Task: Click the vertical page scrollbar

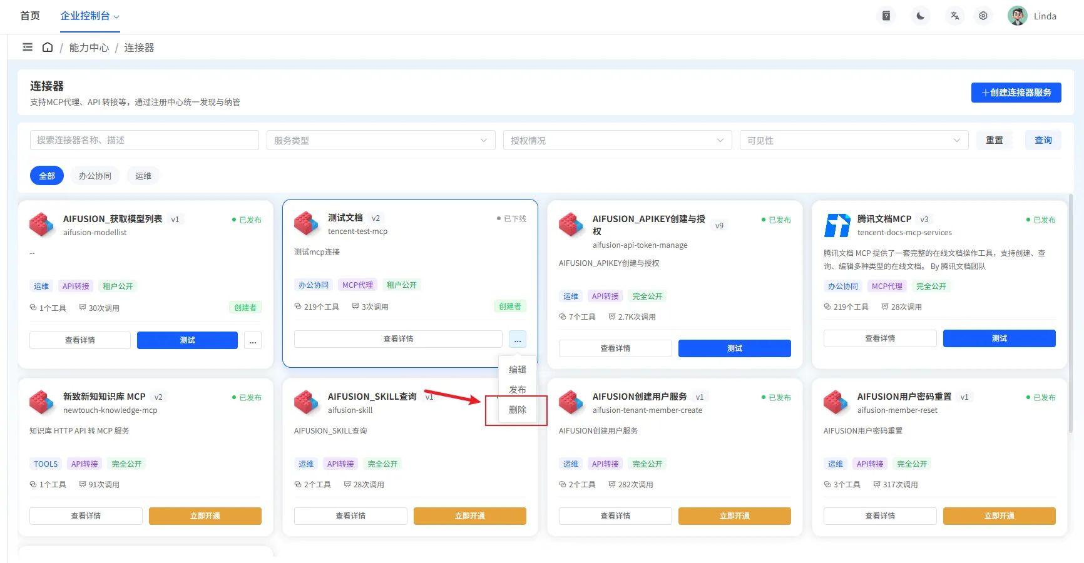Action: click(x=1071, y=313)
